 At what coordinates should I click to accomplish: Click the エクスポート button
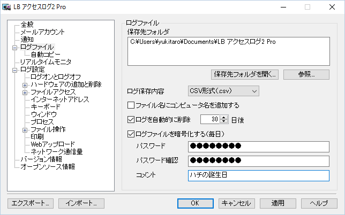pyautogui.click(x=31, y=203)
